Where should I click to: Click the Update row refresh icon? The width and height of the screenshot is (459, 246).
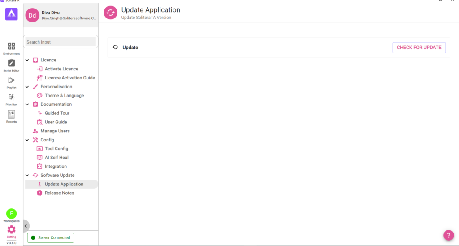click(115, 47)
